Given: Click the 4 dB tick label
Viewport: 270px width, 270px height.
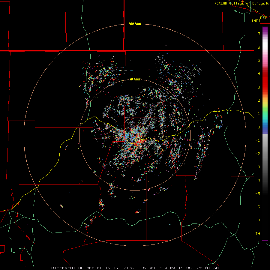Looking at the screenshot, I should tap(259, 74).
